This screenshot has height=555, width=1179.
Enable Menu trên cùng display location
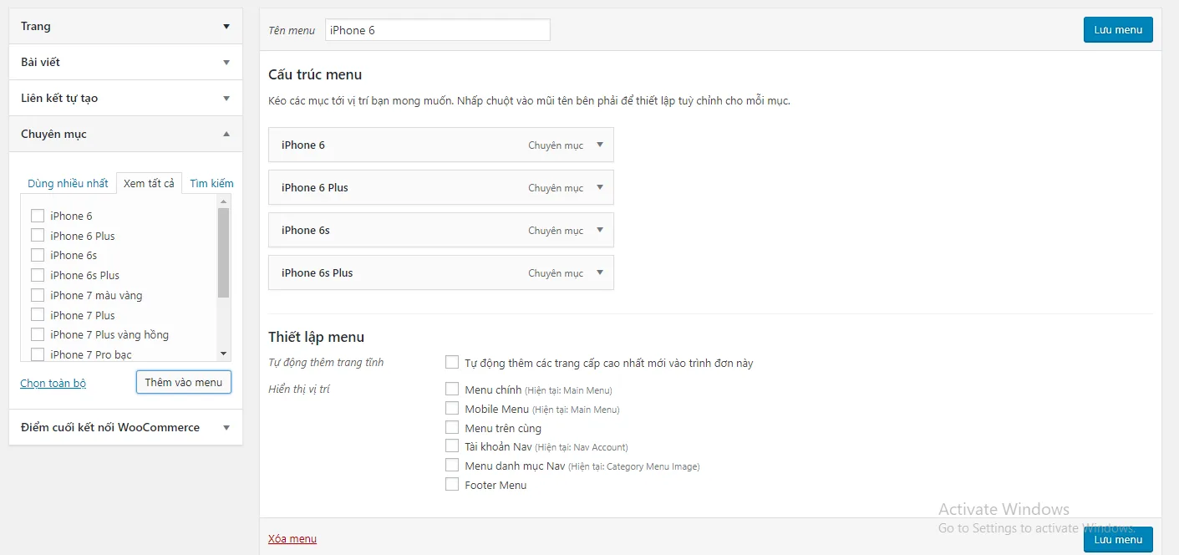pyautogui.click(x=452, y=427)
